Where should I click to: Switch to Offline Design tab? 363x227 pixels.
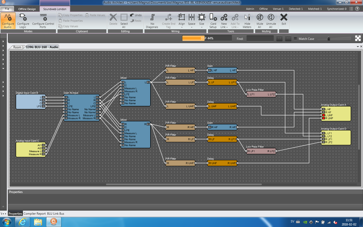point(27,9)
